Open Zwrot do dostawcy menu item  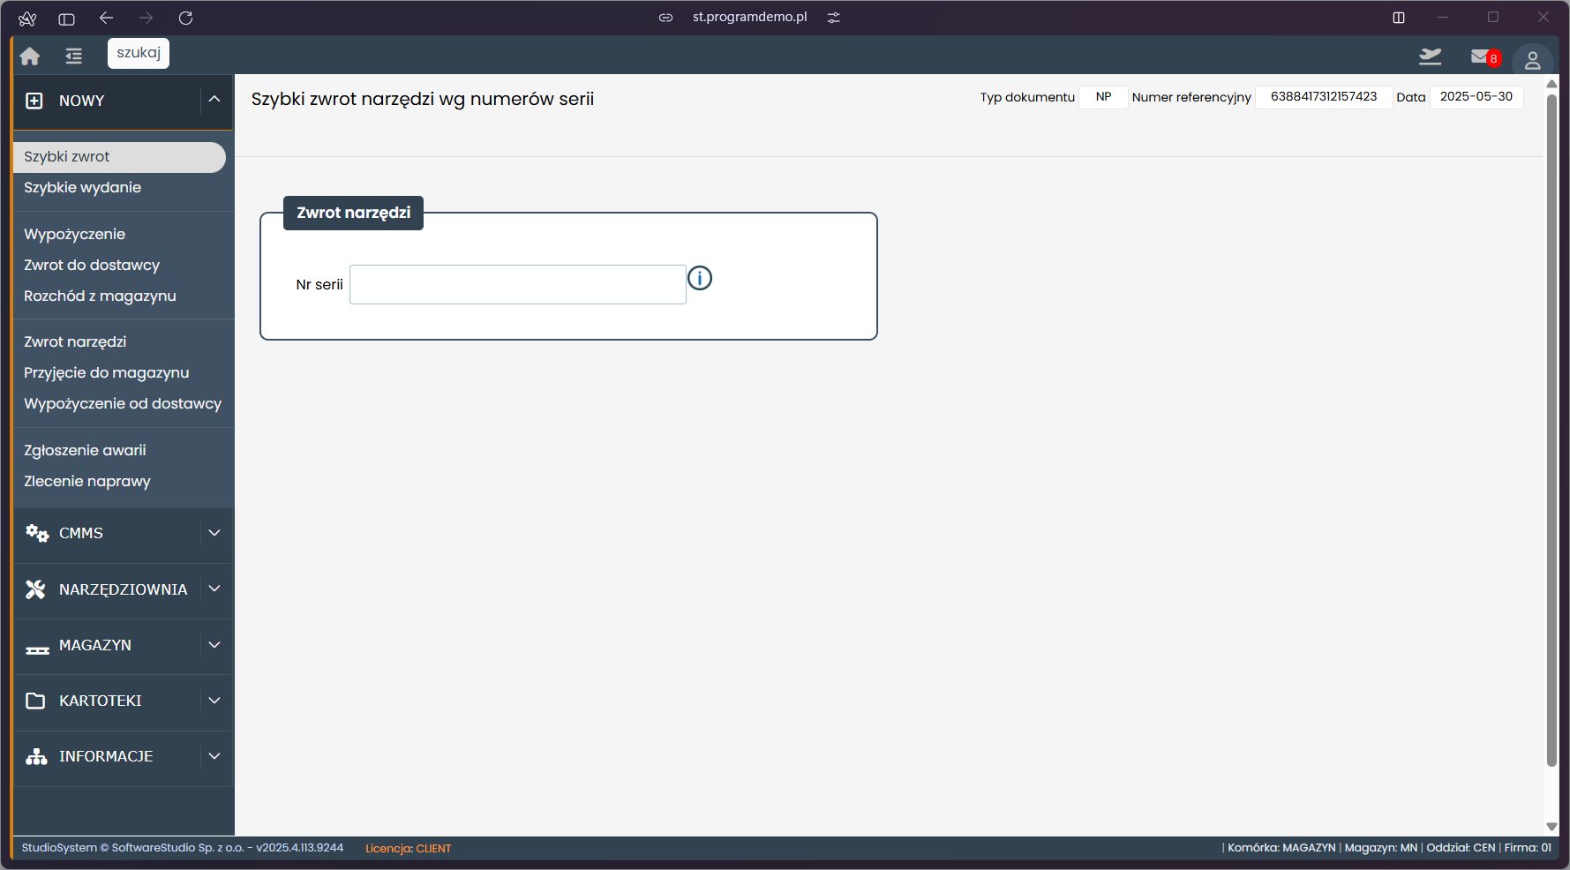pyautogui.click(x=92, y=265)
